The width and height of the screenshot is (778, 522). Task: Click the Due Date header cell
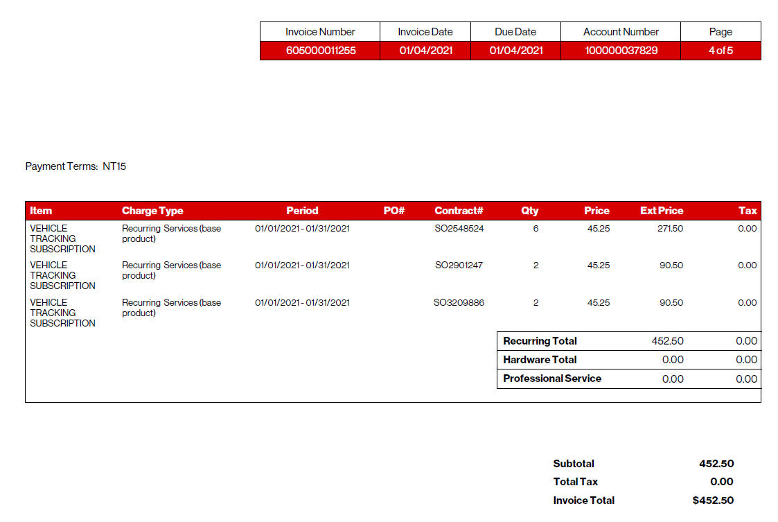(515, 32)
